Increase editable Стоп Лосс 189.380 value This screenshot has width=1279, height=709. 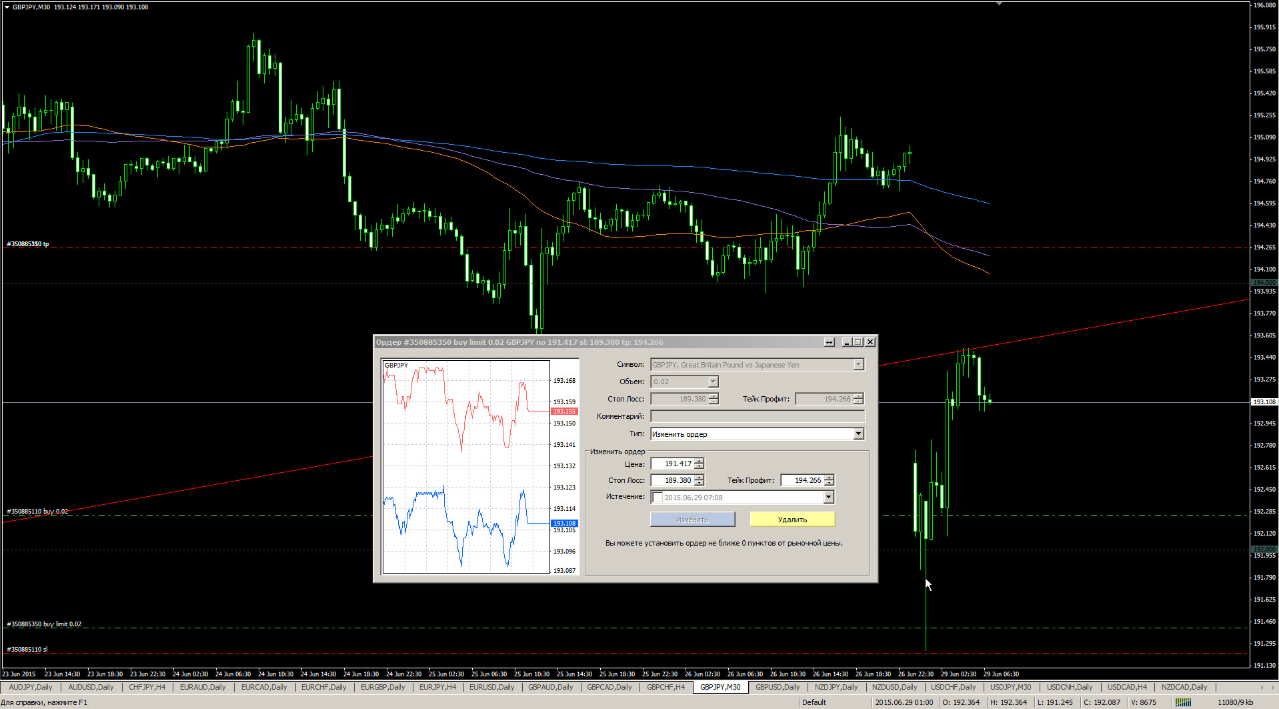pyautogui.click(x=699, y=478)
